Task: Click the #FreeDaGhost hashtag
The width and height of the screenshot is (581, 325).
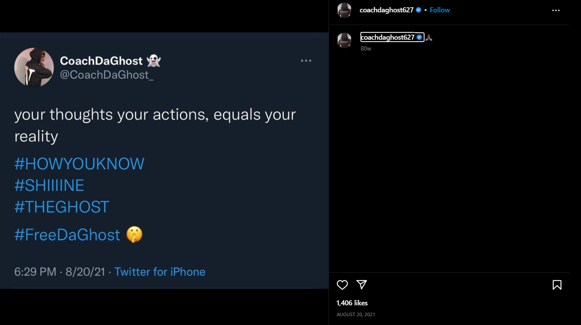Action: pyautogui.click(x=67, y=235)
